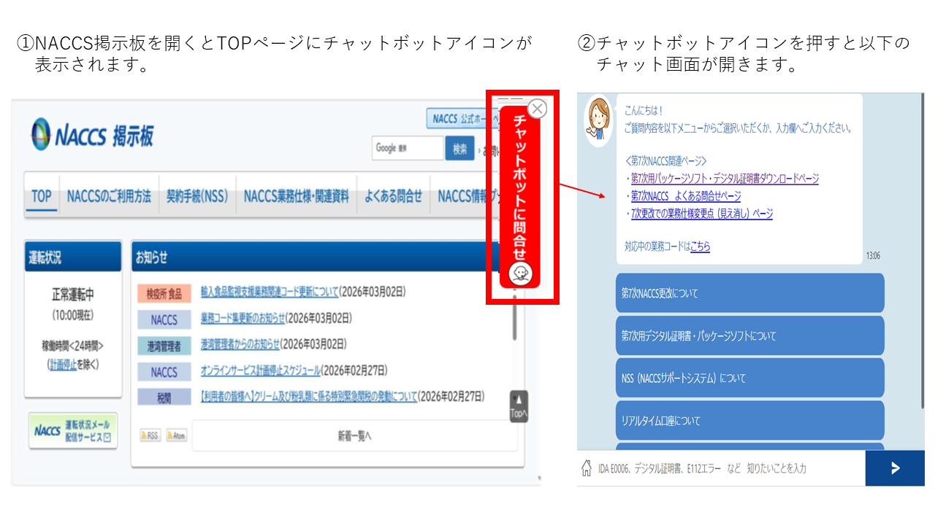
Task: Select the リアルタイム口座について chat option
Action: [749, 421]
